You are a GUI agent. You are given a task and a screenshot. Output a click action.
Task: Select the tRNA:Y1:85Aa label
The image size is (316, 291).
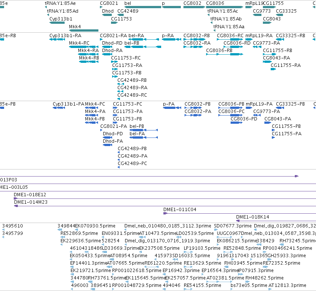pyautogui.click(x=229, y=27)
